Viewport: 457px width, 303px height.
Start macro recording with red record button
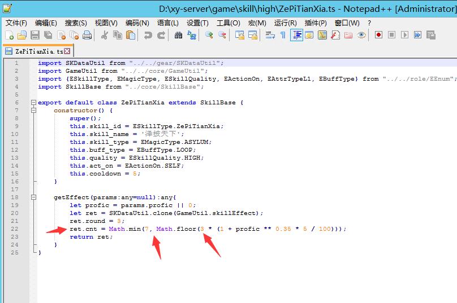coord(378,35)
